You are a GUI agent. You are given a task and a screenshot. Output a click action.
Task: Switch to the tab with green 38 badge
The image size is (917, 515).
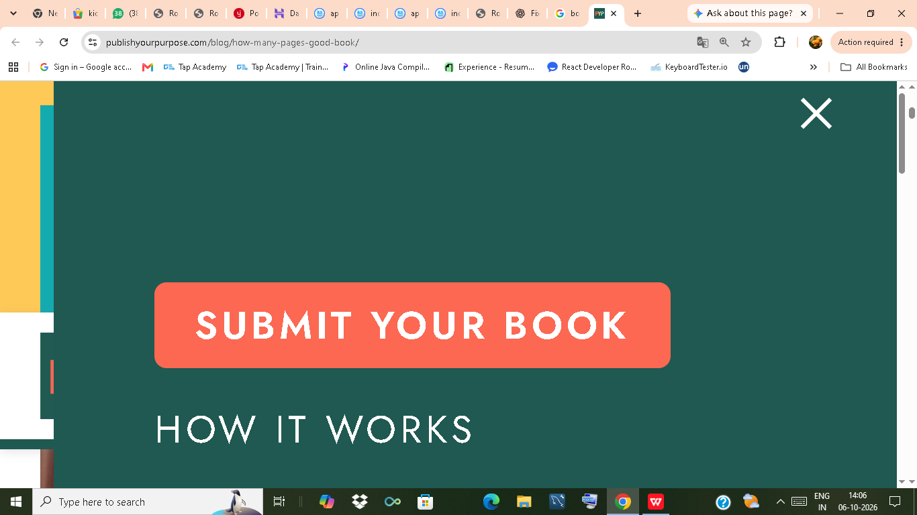coord(126,13)
